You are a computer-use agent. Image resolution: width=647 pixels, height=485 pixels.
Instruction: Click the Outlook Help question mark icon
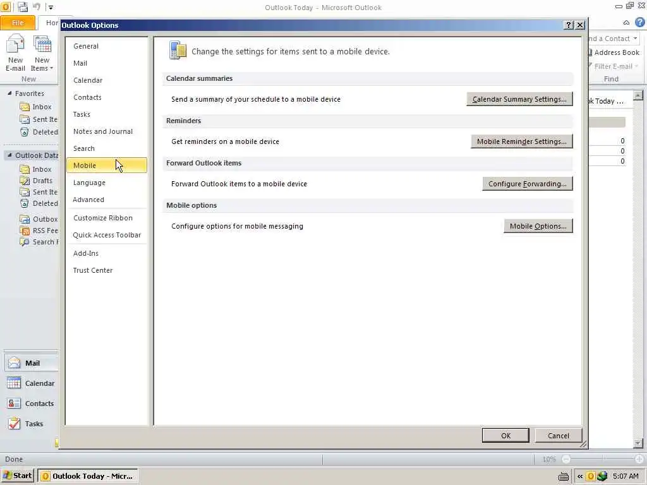pyautogui.click(x=639, y=22)
